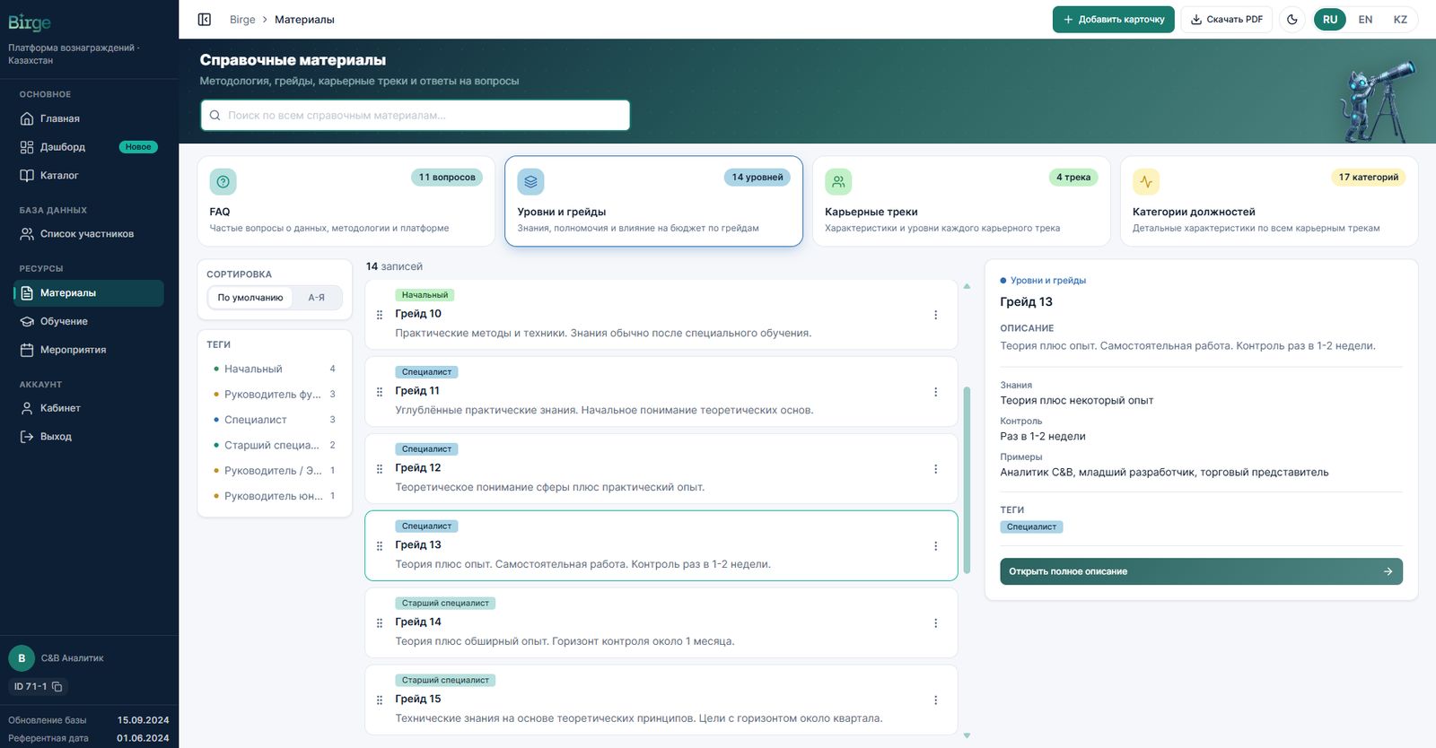Image resolution: width=1436 pixels, height=748 pixels.
Task: Click drag handle of Грейд 12
Action: (x=380, y=469)
